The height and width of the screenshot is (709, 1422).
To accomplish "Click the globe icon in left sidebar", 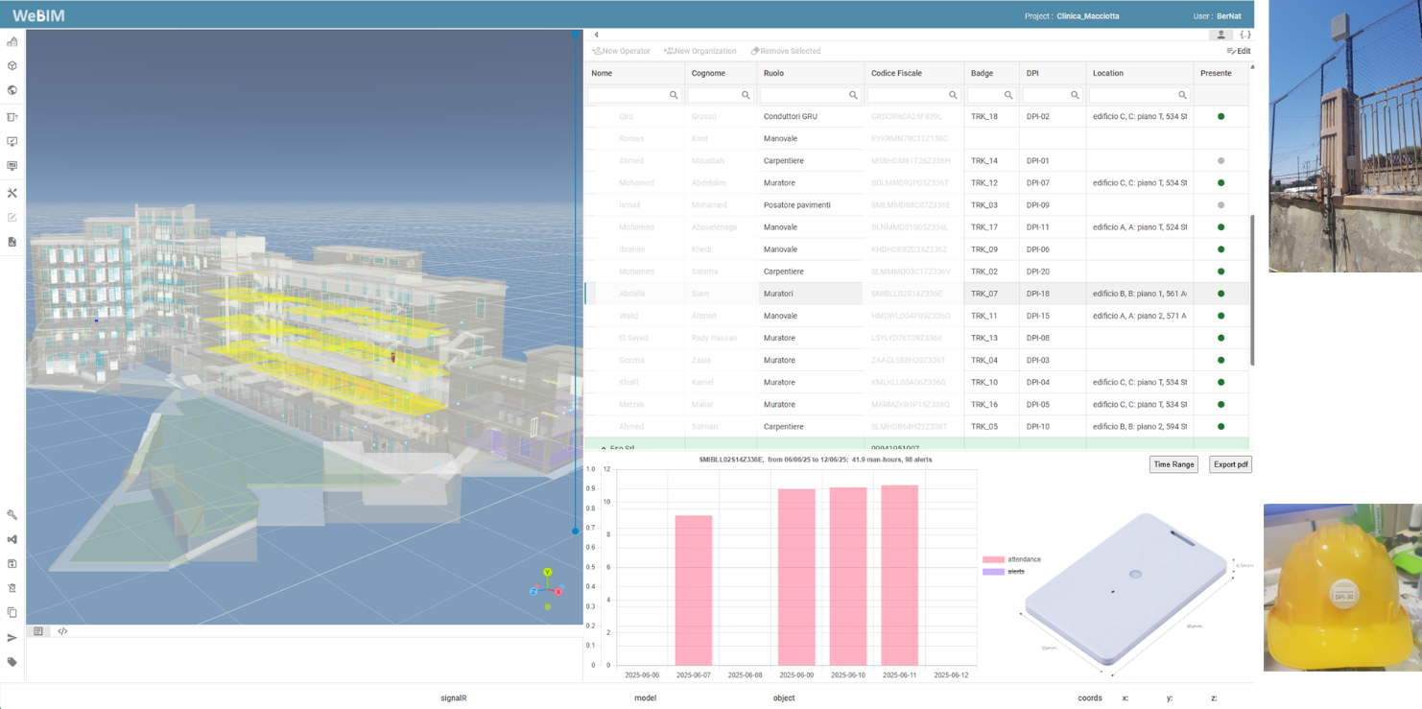I will point(12,90).
